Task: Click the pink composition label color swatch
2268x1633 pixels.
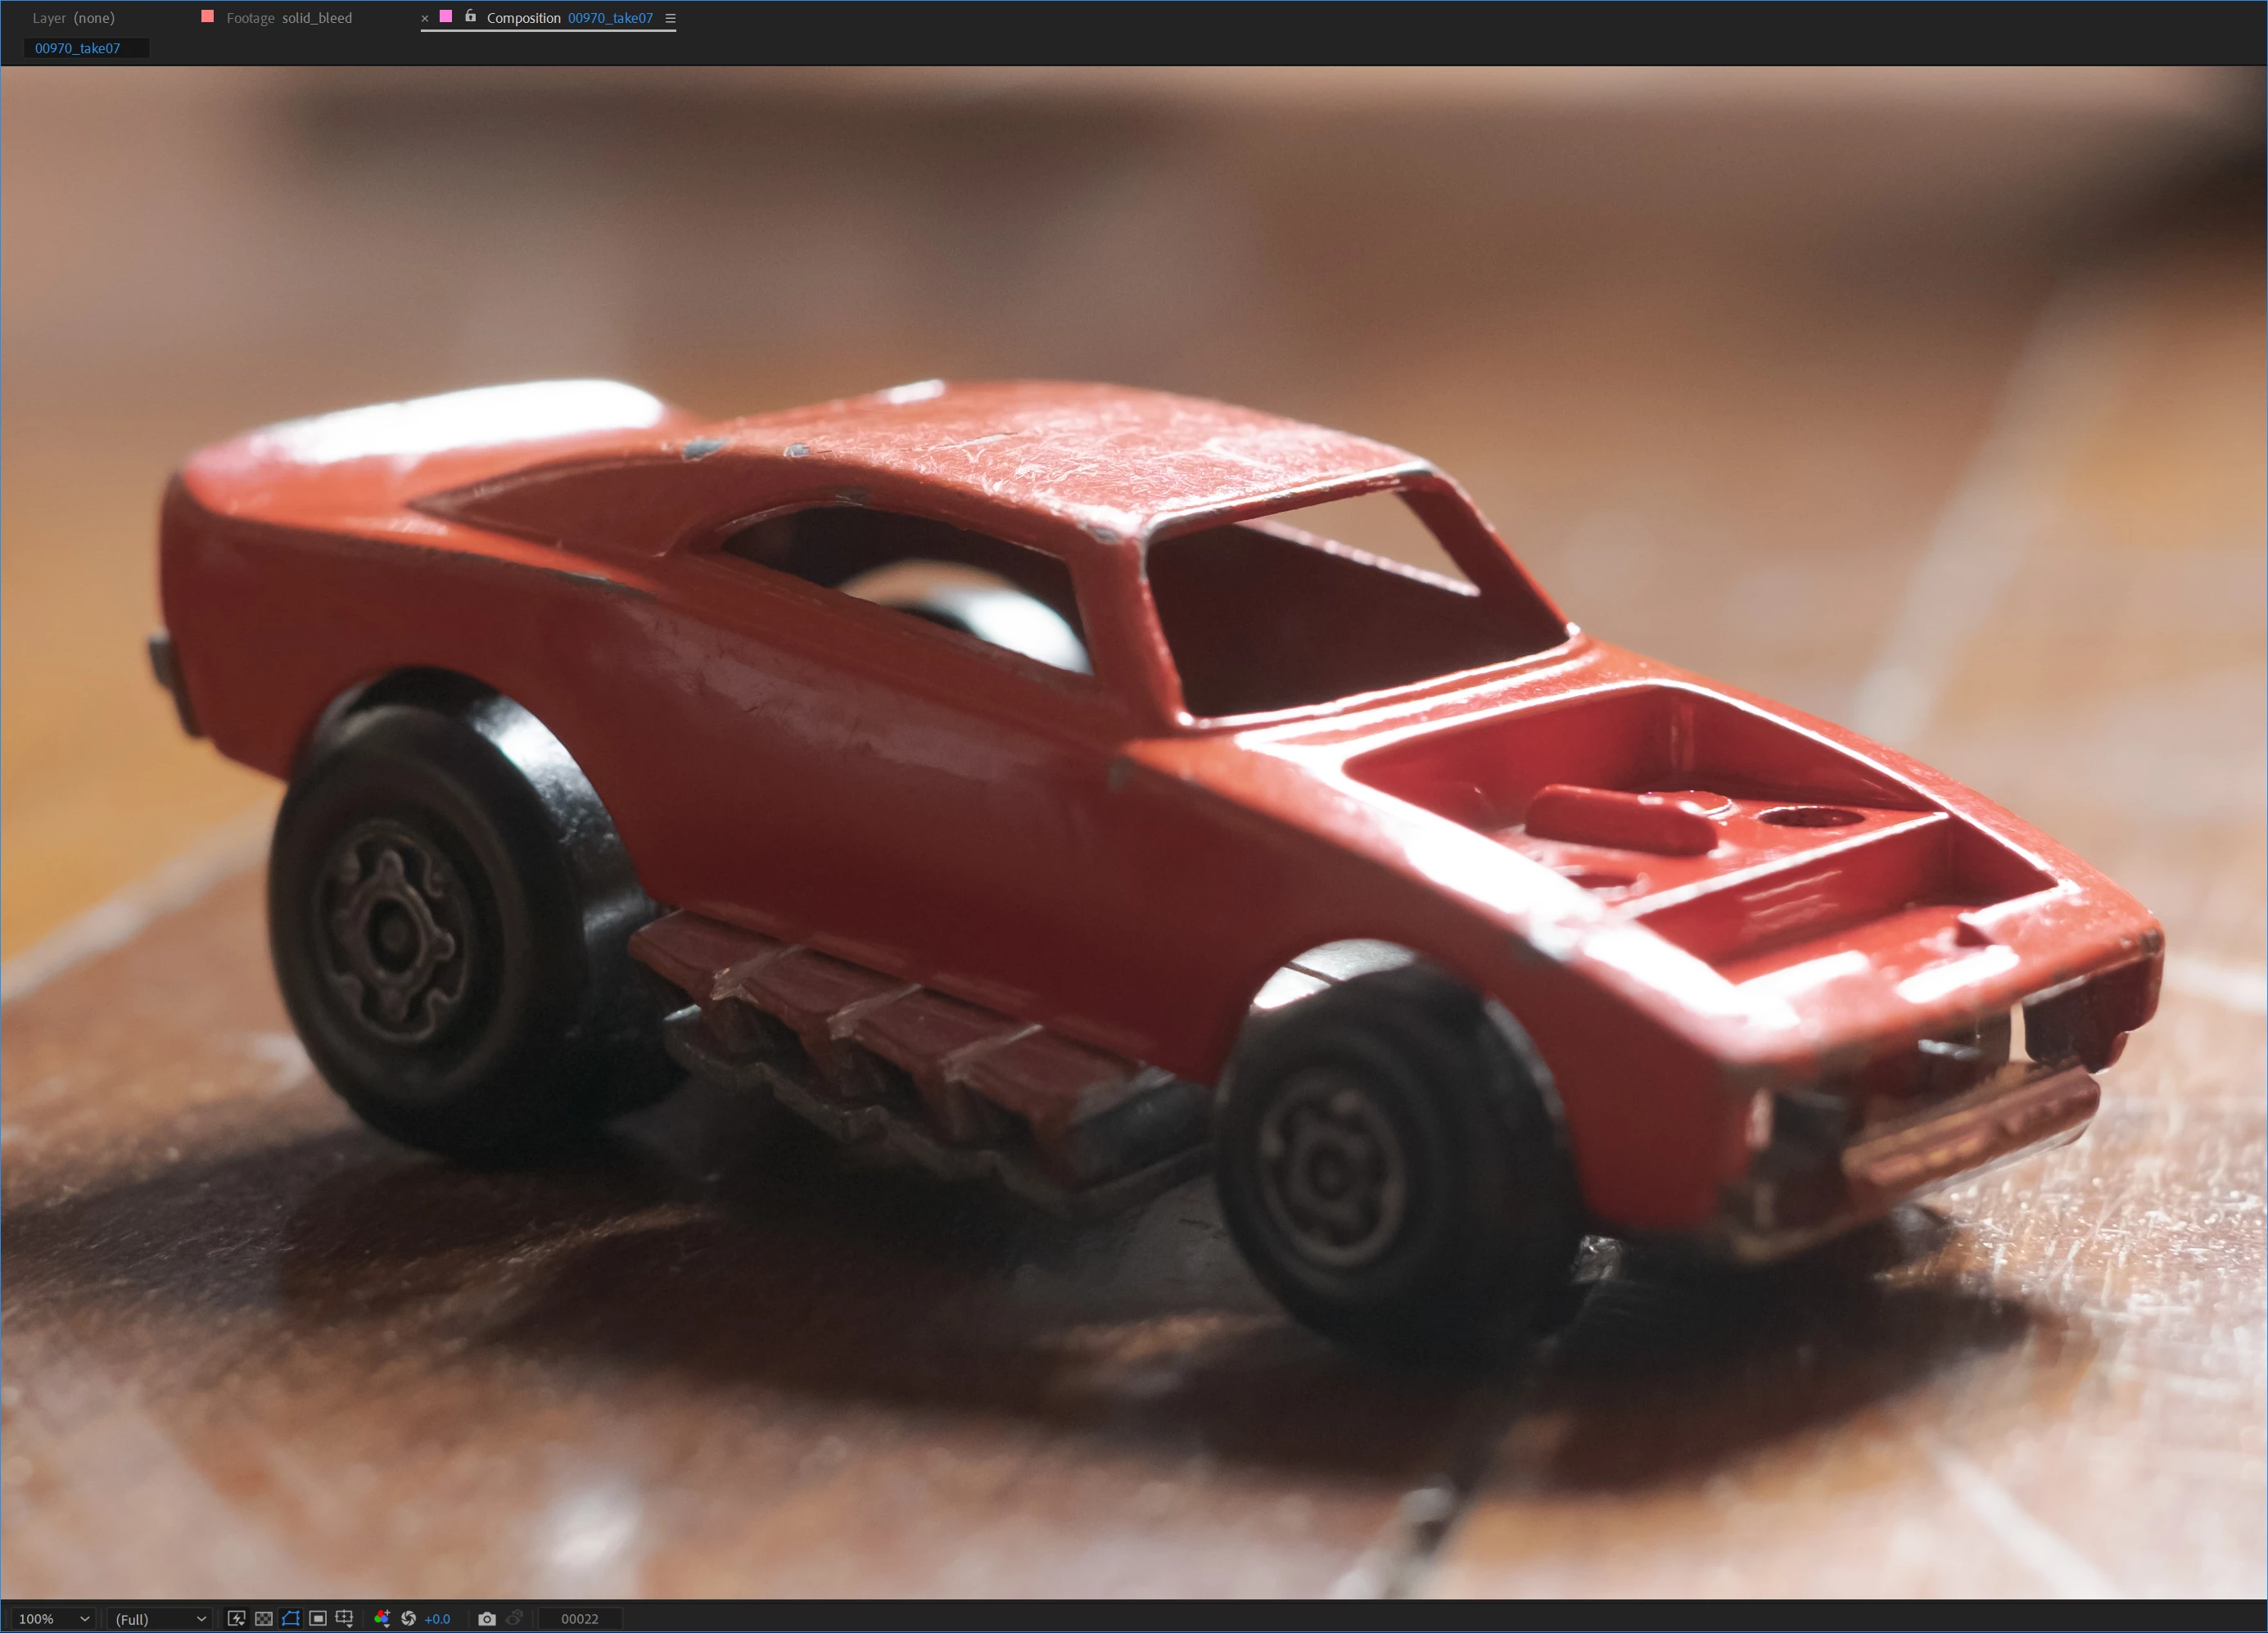Action: (x=446, y=17)
